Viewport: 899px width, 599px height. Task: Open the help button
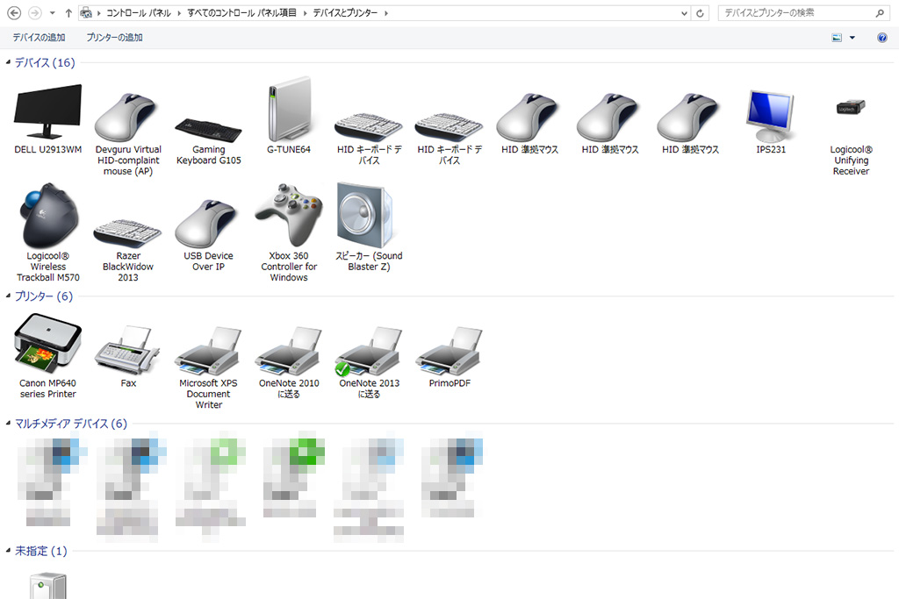click(882, 38)
